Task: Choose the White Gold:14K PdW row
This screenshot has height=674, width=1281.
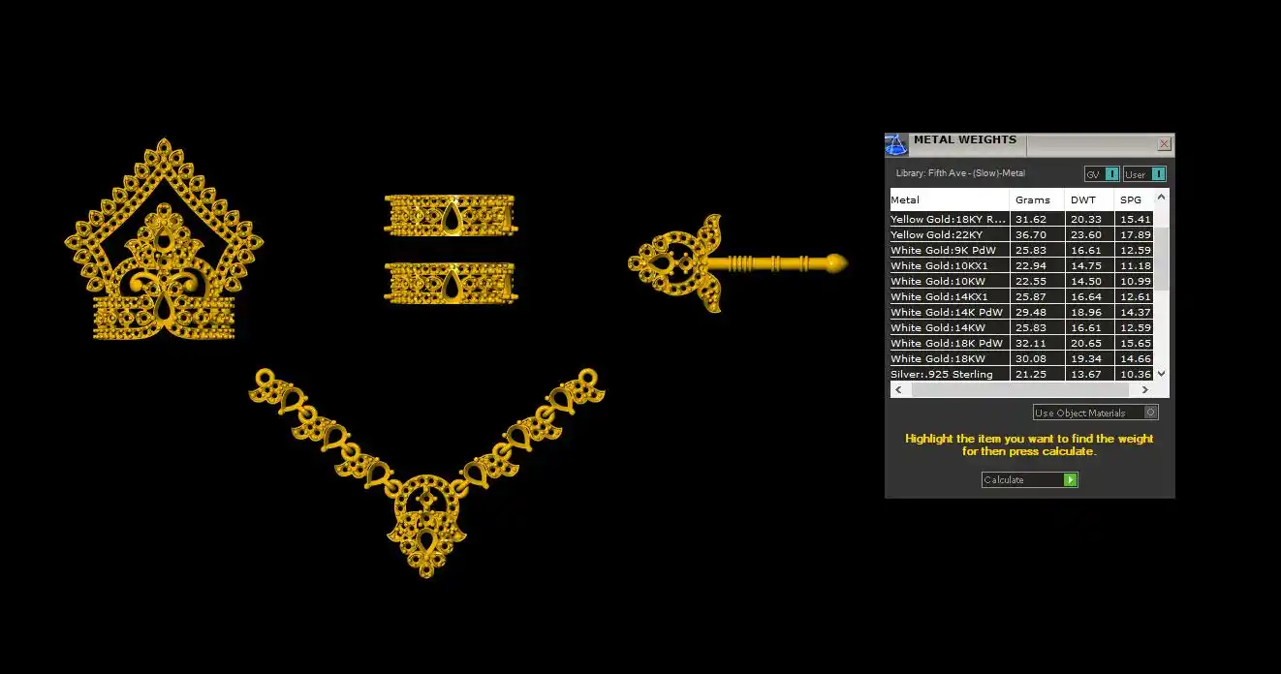Action: click(x=947, y=312)
